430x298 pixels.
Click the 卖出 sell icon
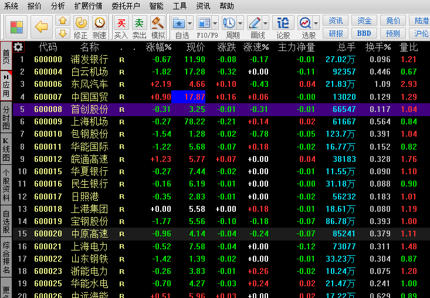(x=139, y=28)
